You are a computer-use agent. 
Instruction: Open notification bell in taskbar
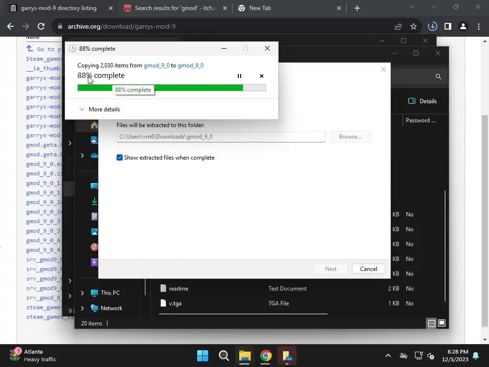(476, 356)
